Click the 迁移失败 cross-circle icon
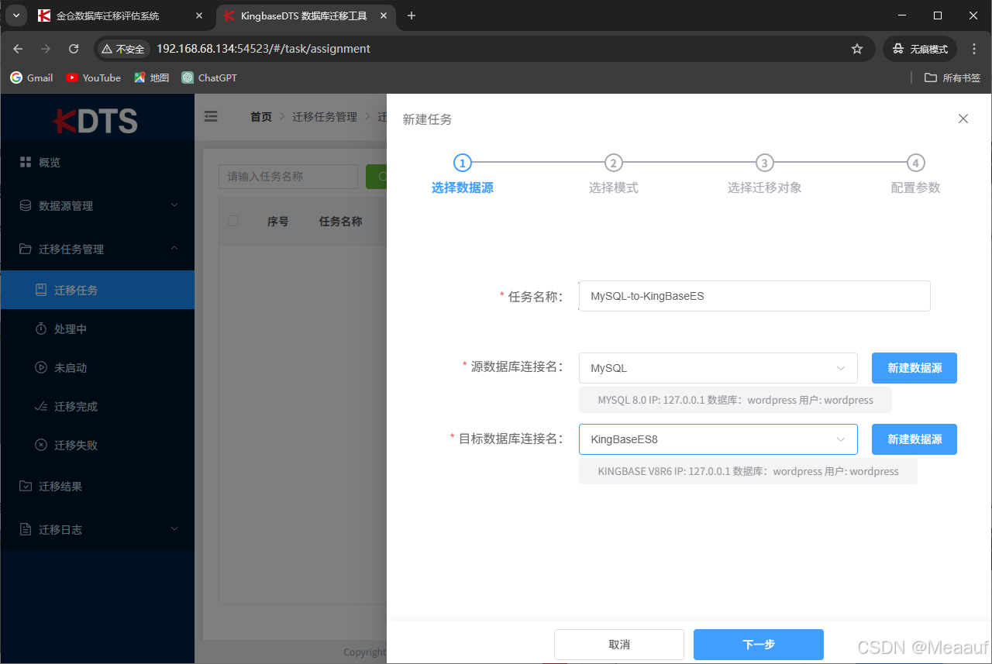The image size is (992, 664). tap(41, 446)
